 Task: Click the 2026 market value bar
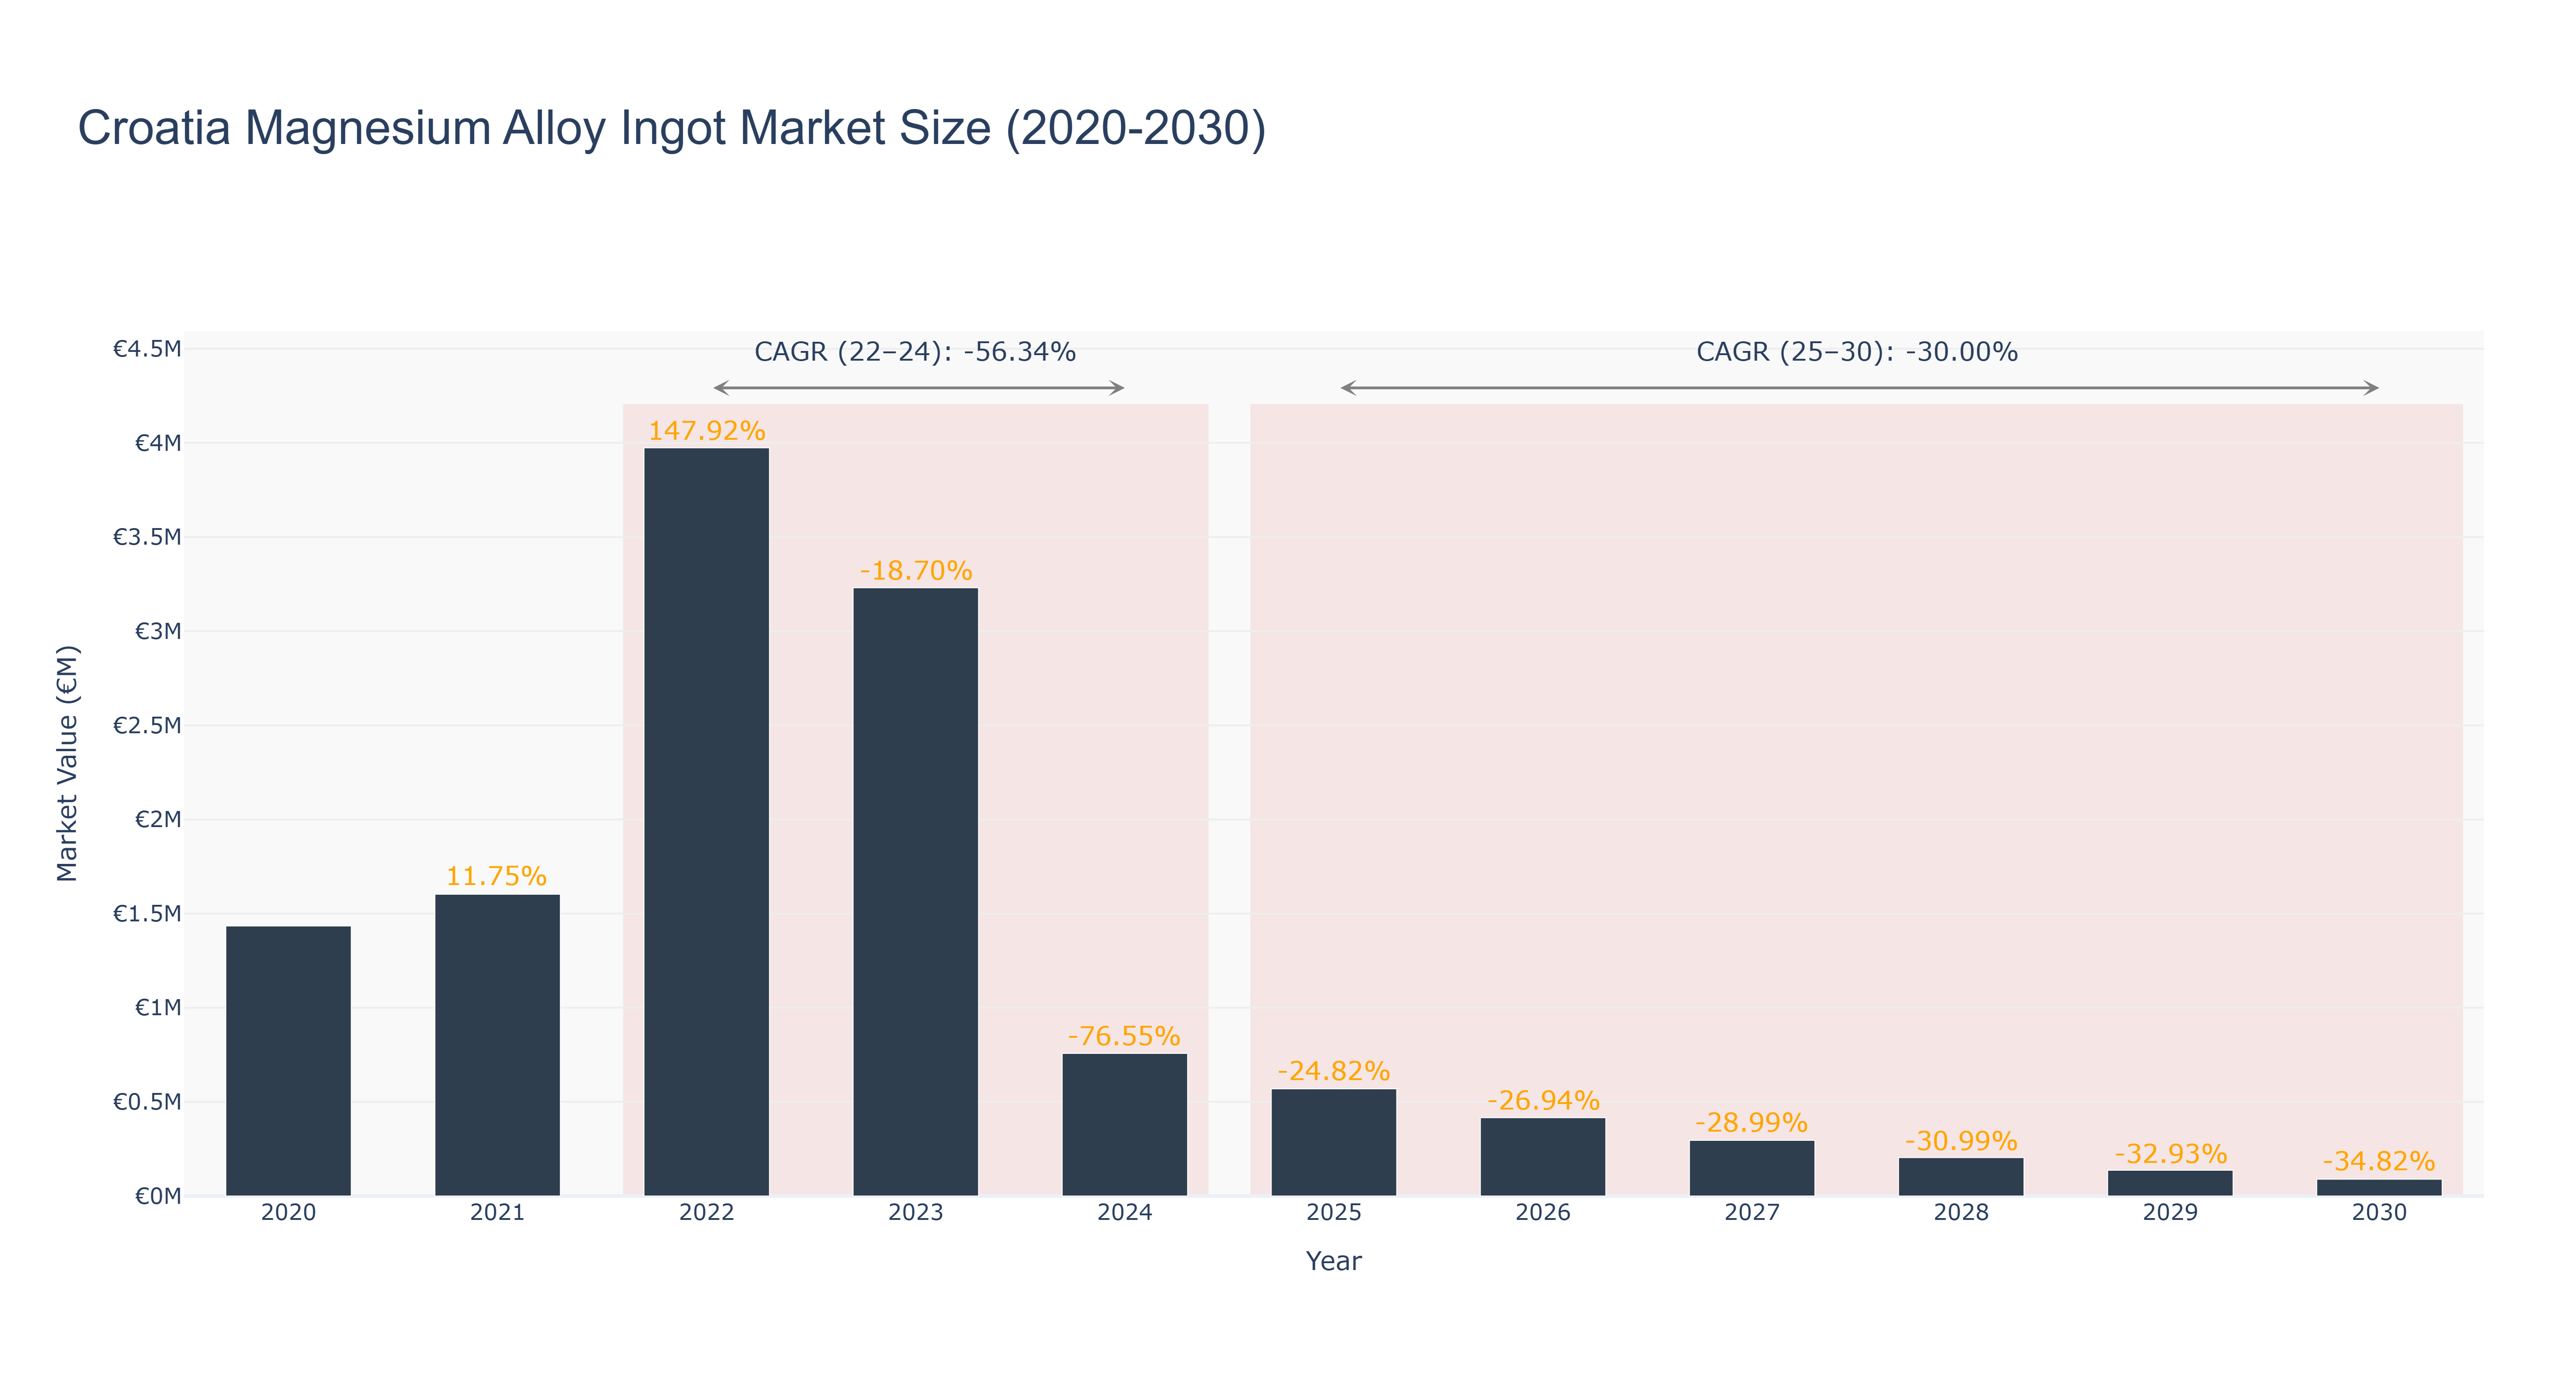coord(1542,1156)
